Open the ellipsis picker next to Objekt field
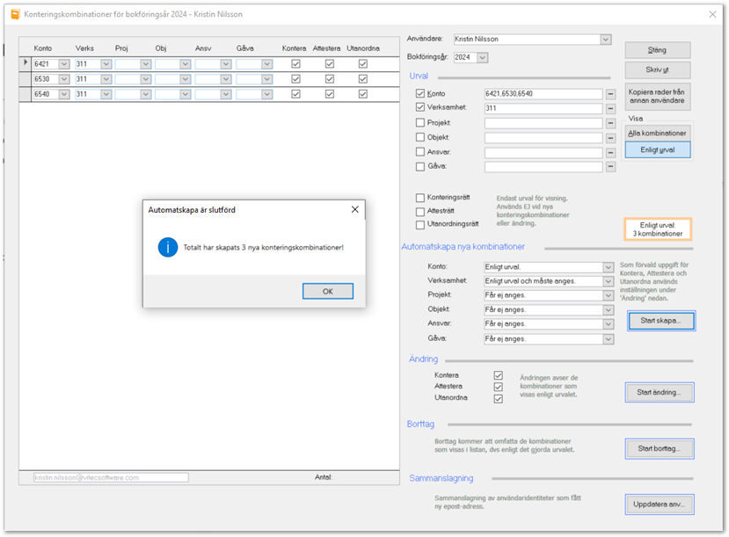This screenshot has width=729, height=537. tap(610, 137)
